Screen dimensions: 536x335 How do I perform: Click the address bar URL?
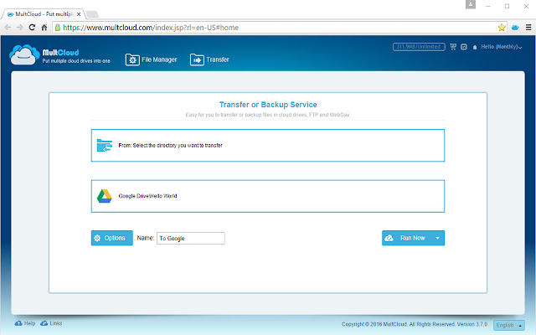pos(151,28)
